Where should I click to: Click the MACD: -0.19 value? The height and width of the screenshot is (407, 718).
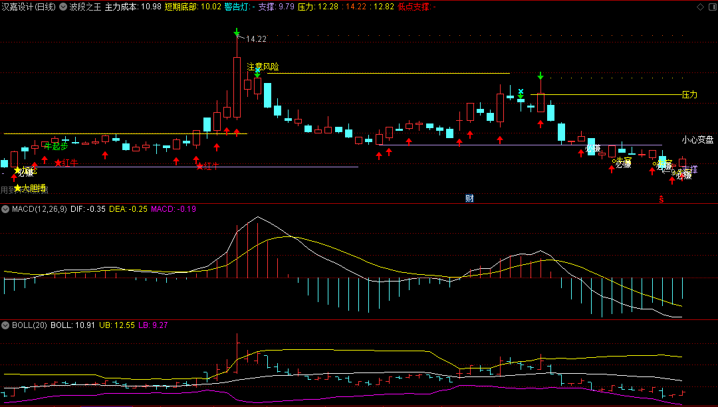coord(174,209)
